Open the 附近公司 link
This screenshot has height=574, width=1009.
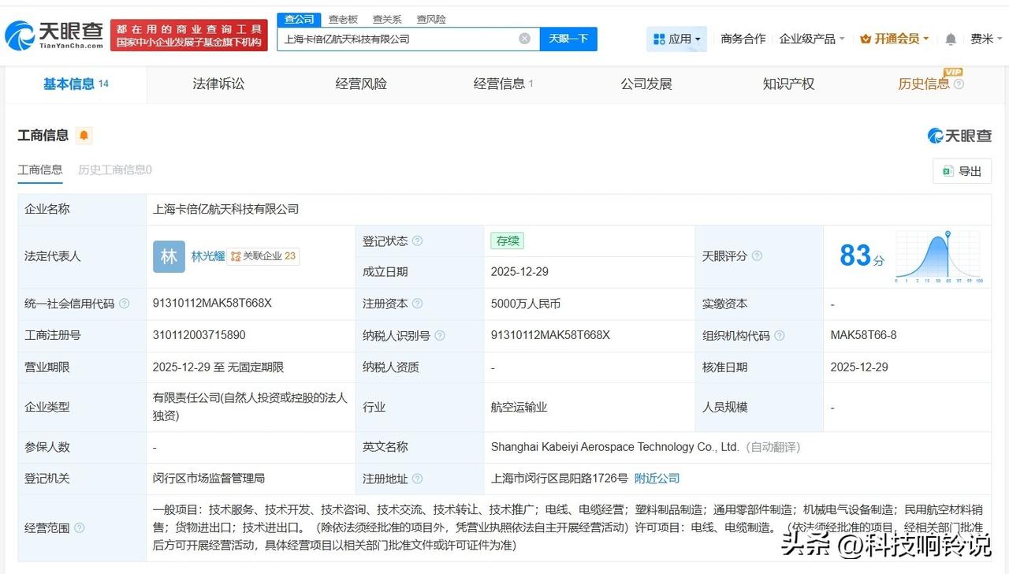click(x=657, y=478)
